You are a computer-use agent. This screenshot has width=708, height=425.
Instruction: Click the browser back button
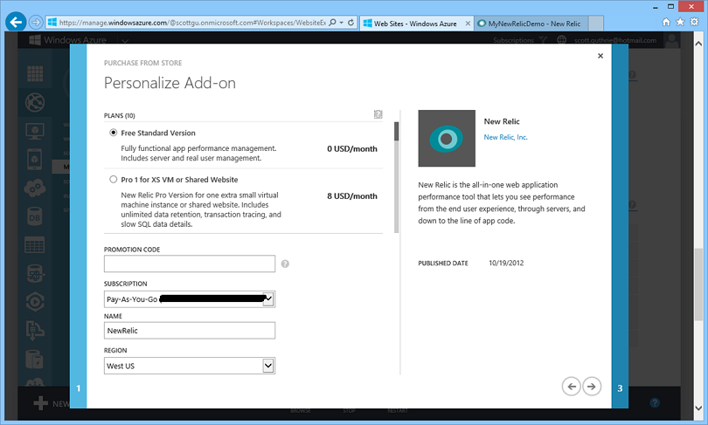coord(16,22)
